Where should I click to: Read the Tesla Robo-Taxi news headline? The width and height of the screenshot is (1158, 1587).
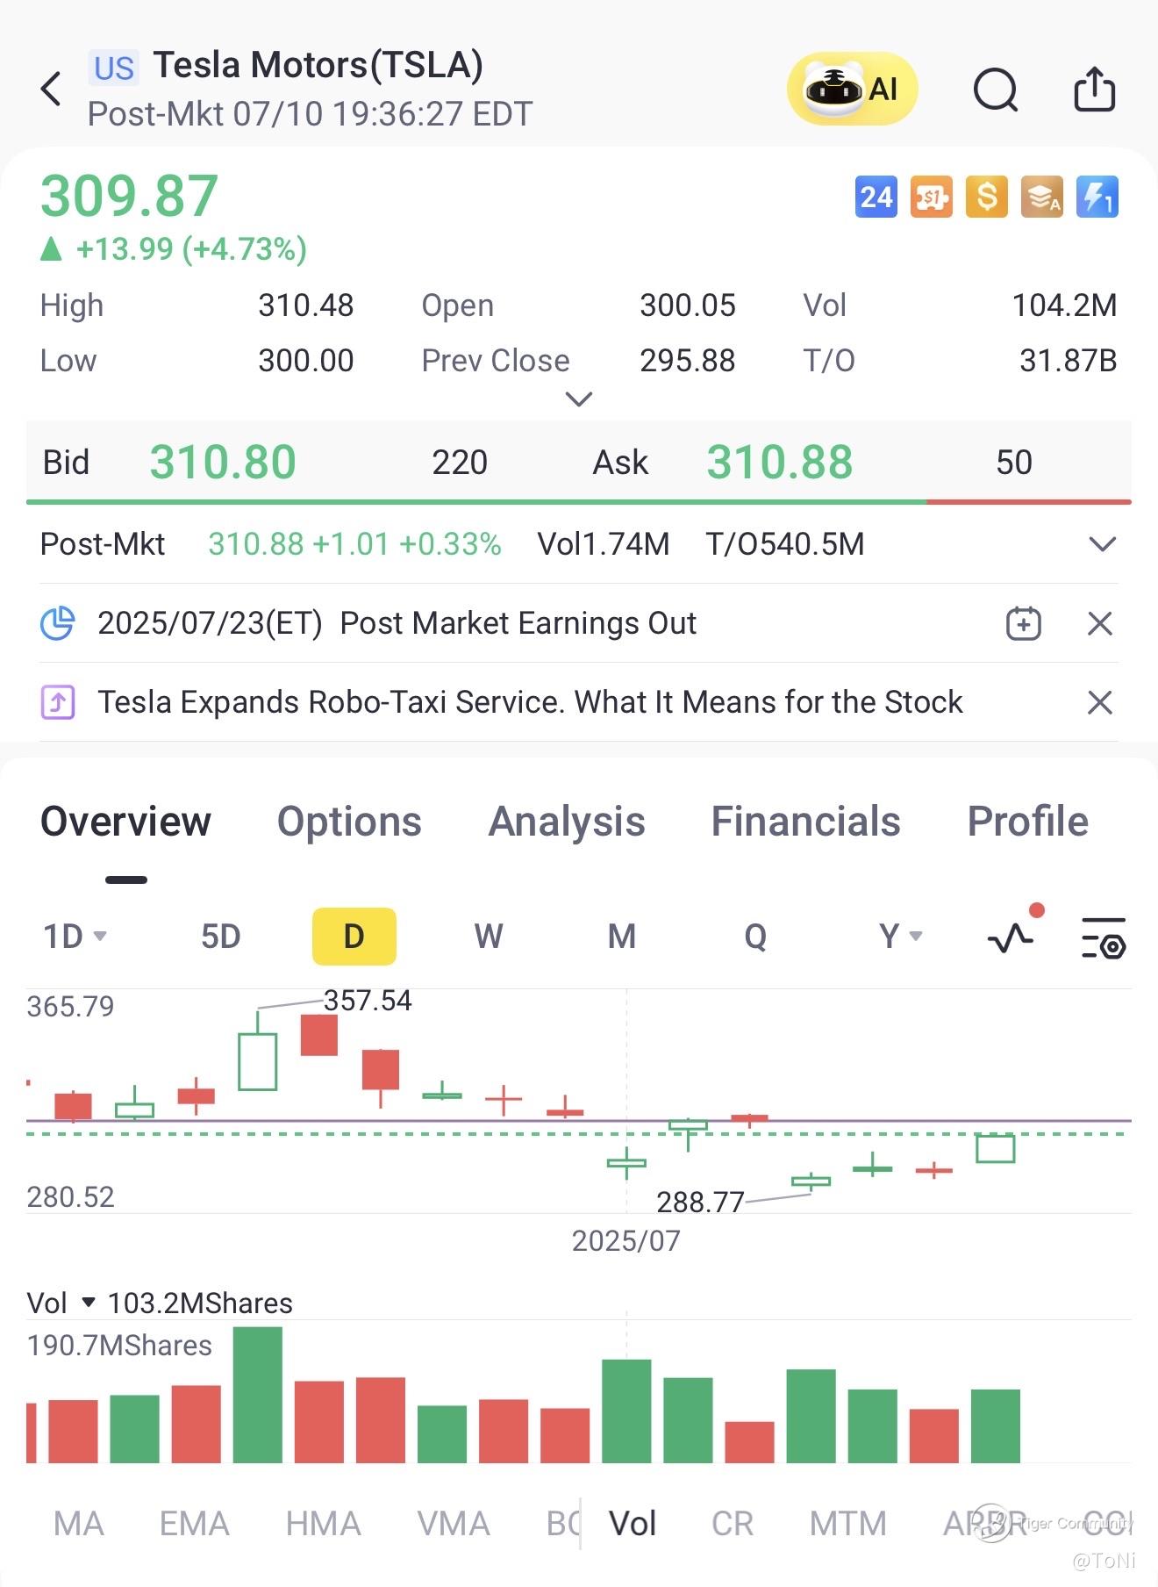click(530, 702)
